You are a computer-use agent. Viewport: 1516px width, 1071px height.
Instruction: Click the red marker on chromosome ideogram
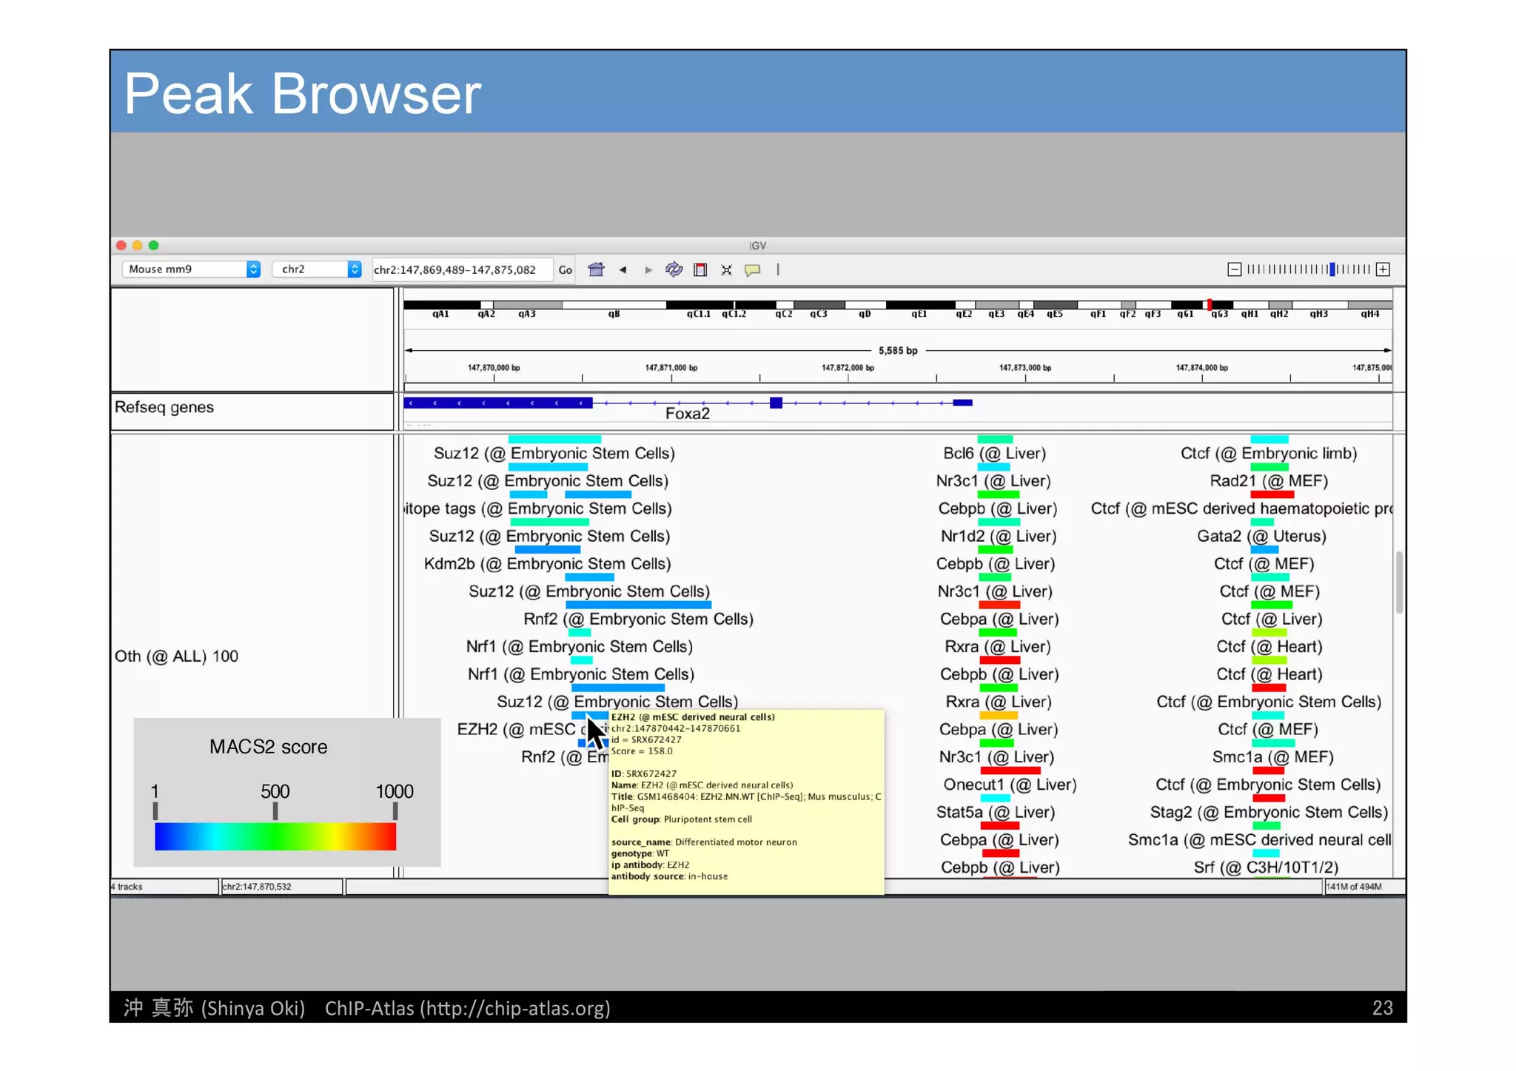point(1209,305)
